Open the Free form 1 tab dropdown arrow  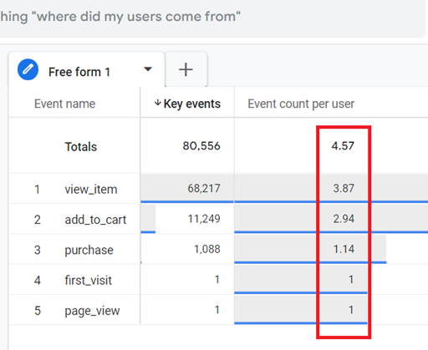point(148,69)
